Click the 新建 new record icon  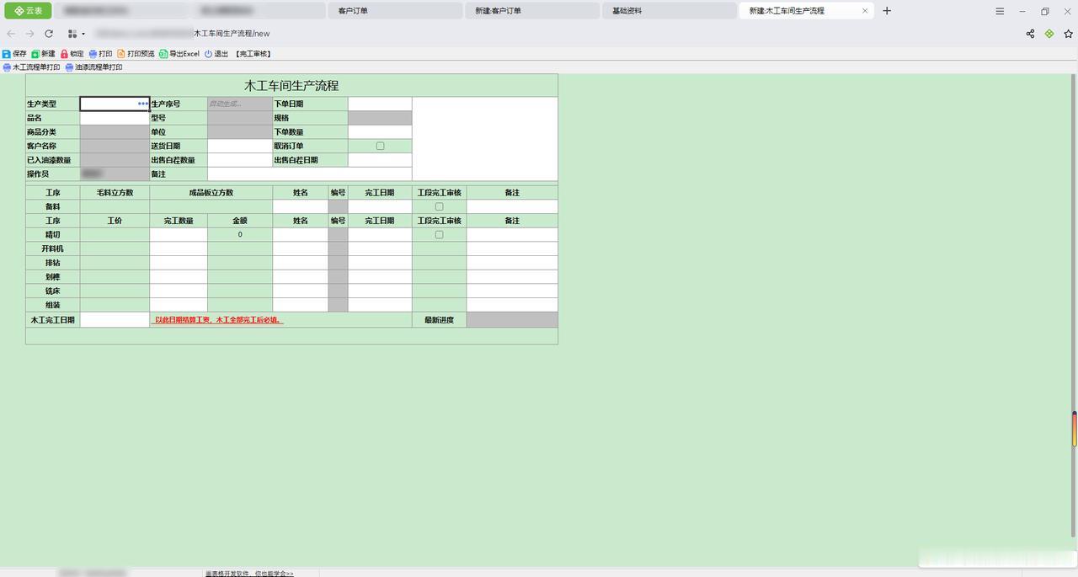(35, 54)
